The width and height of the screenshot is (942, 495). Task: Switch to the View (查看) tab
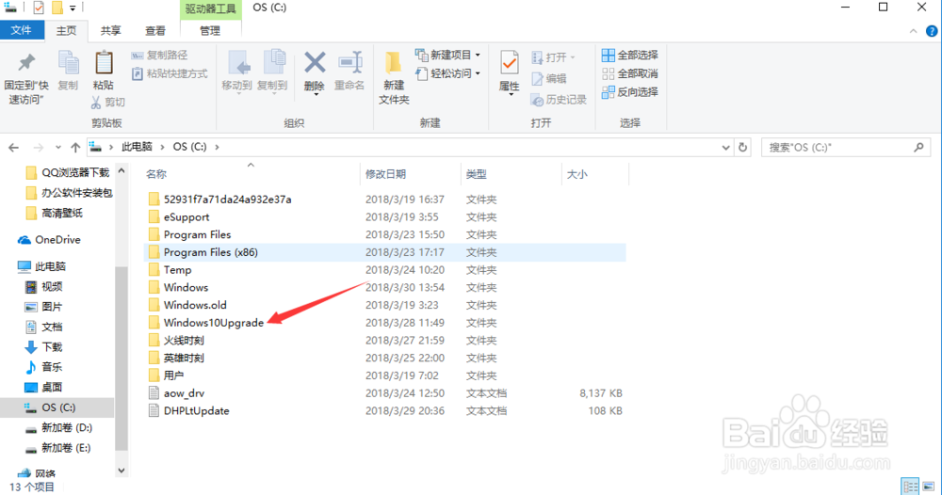coord(155,31)
